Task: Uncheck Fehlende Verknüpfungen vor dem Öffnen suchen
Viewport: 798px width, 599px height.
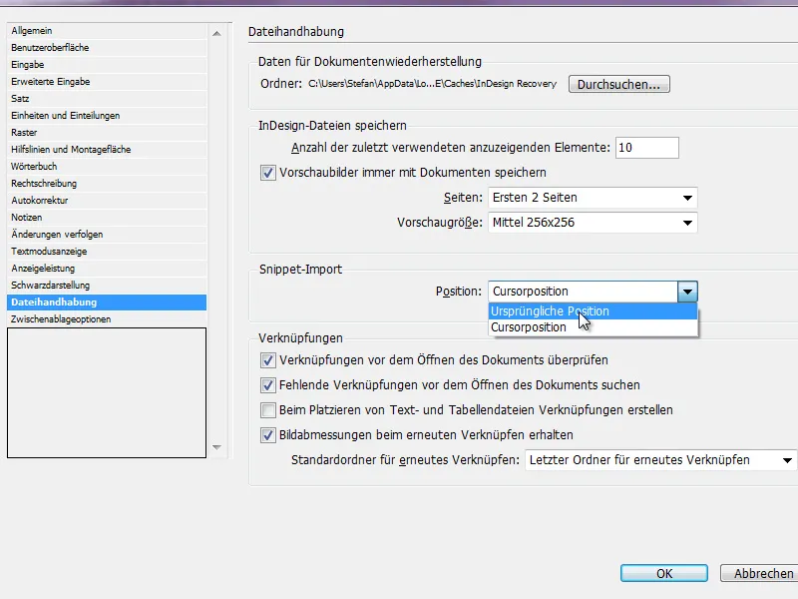Action: (268, 385)
